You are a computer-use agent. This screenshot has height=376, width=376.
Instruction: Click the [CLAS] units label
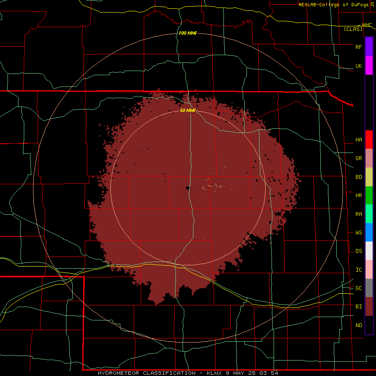pyautogui.click(x=353, y=29)
